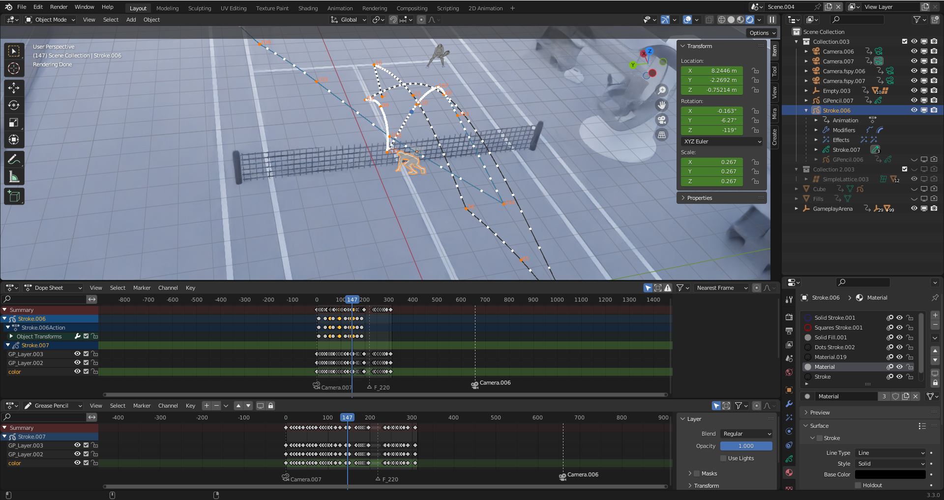Hide Stroke.006 in the outliner viewport

pyautogui.click(x=914, y=111)
